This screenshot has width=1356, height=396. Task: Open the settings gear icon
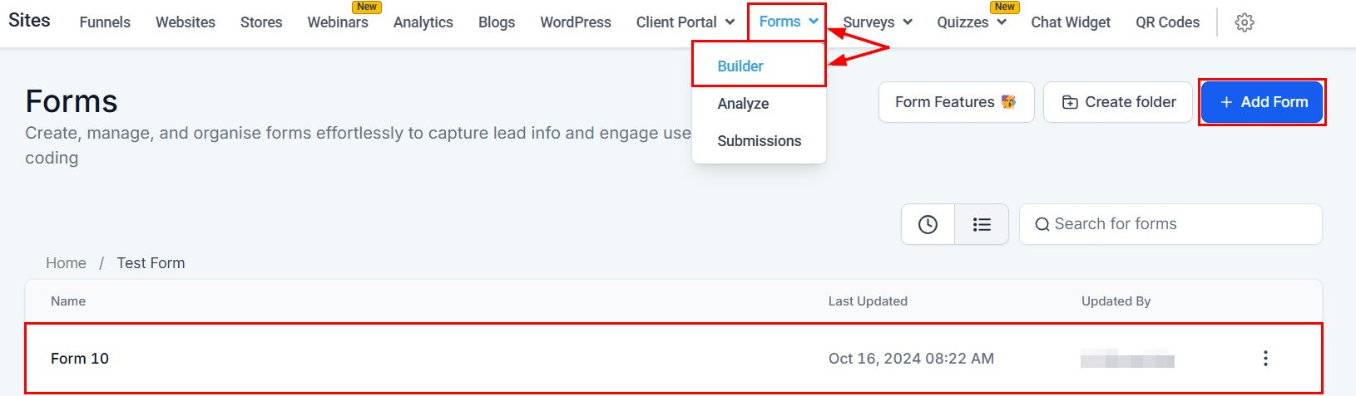(1244, 22)
